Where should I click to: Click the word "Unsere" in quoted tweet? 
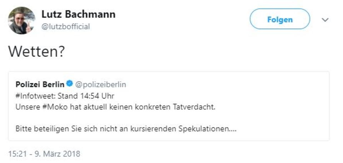pos(25,107)
